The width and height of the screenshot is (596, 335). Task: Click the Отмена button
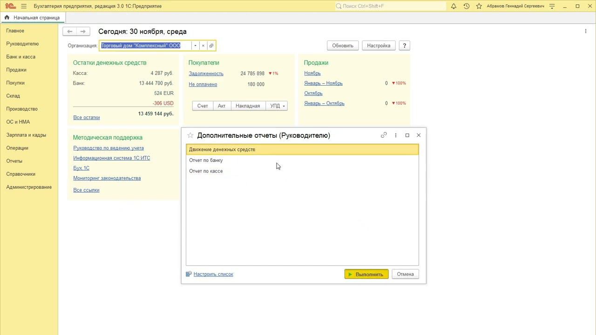(x=405, y=274)
